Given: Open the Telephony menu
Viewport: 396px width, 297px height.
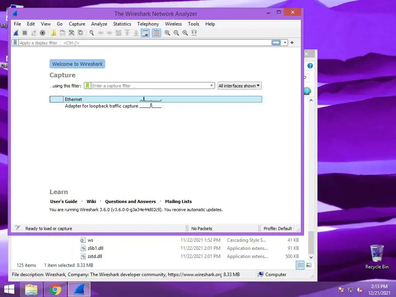Looking at the screenshot, I should (148, 24).
